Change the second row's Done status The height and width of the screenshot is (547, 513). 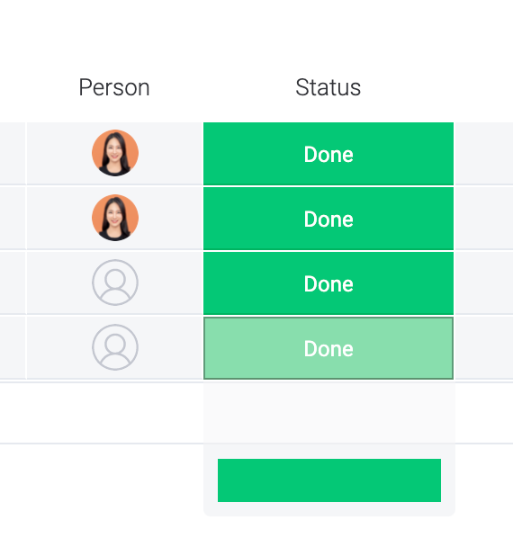tap(328, 219)
